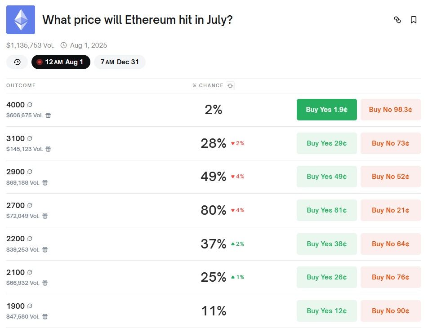428x328 pixels.
Task: Click the rewards gift icon under 3100
Action: (x=48, y=149)
